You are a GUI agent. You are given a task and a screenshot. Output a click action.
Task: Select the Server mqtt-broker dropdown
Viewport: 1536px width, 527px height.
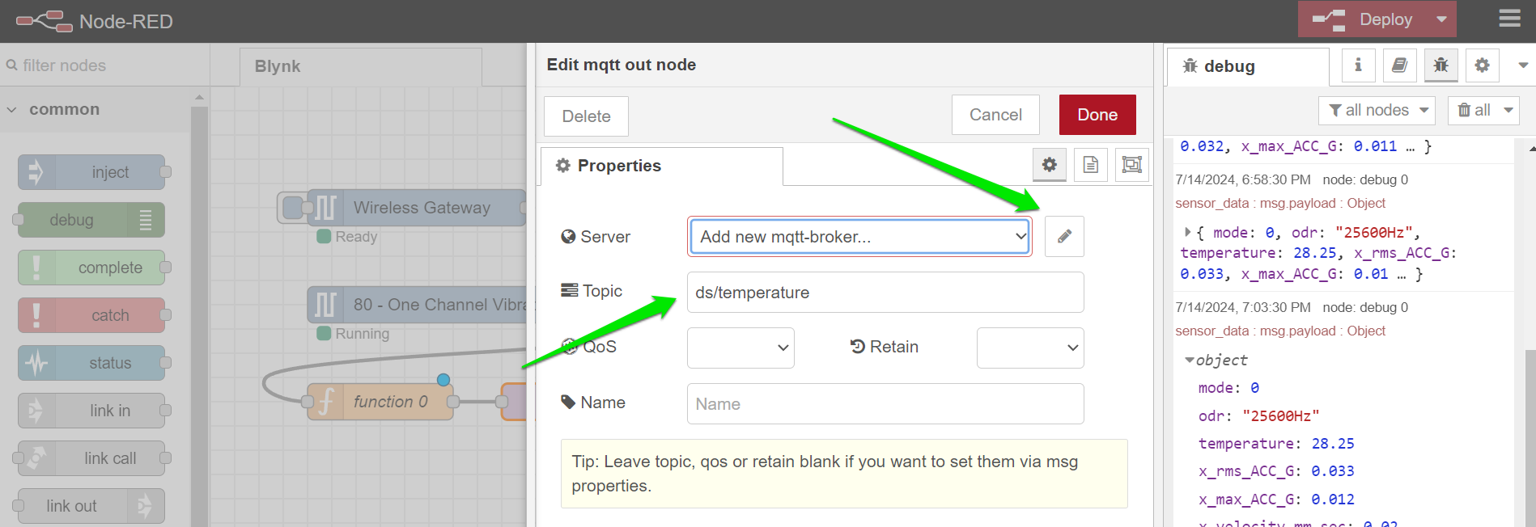tap(859, 236)
